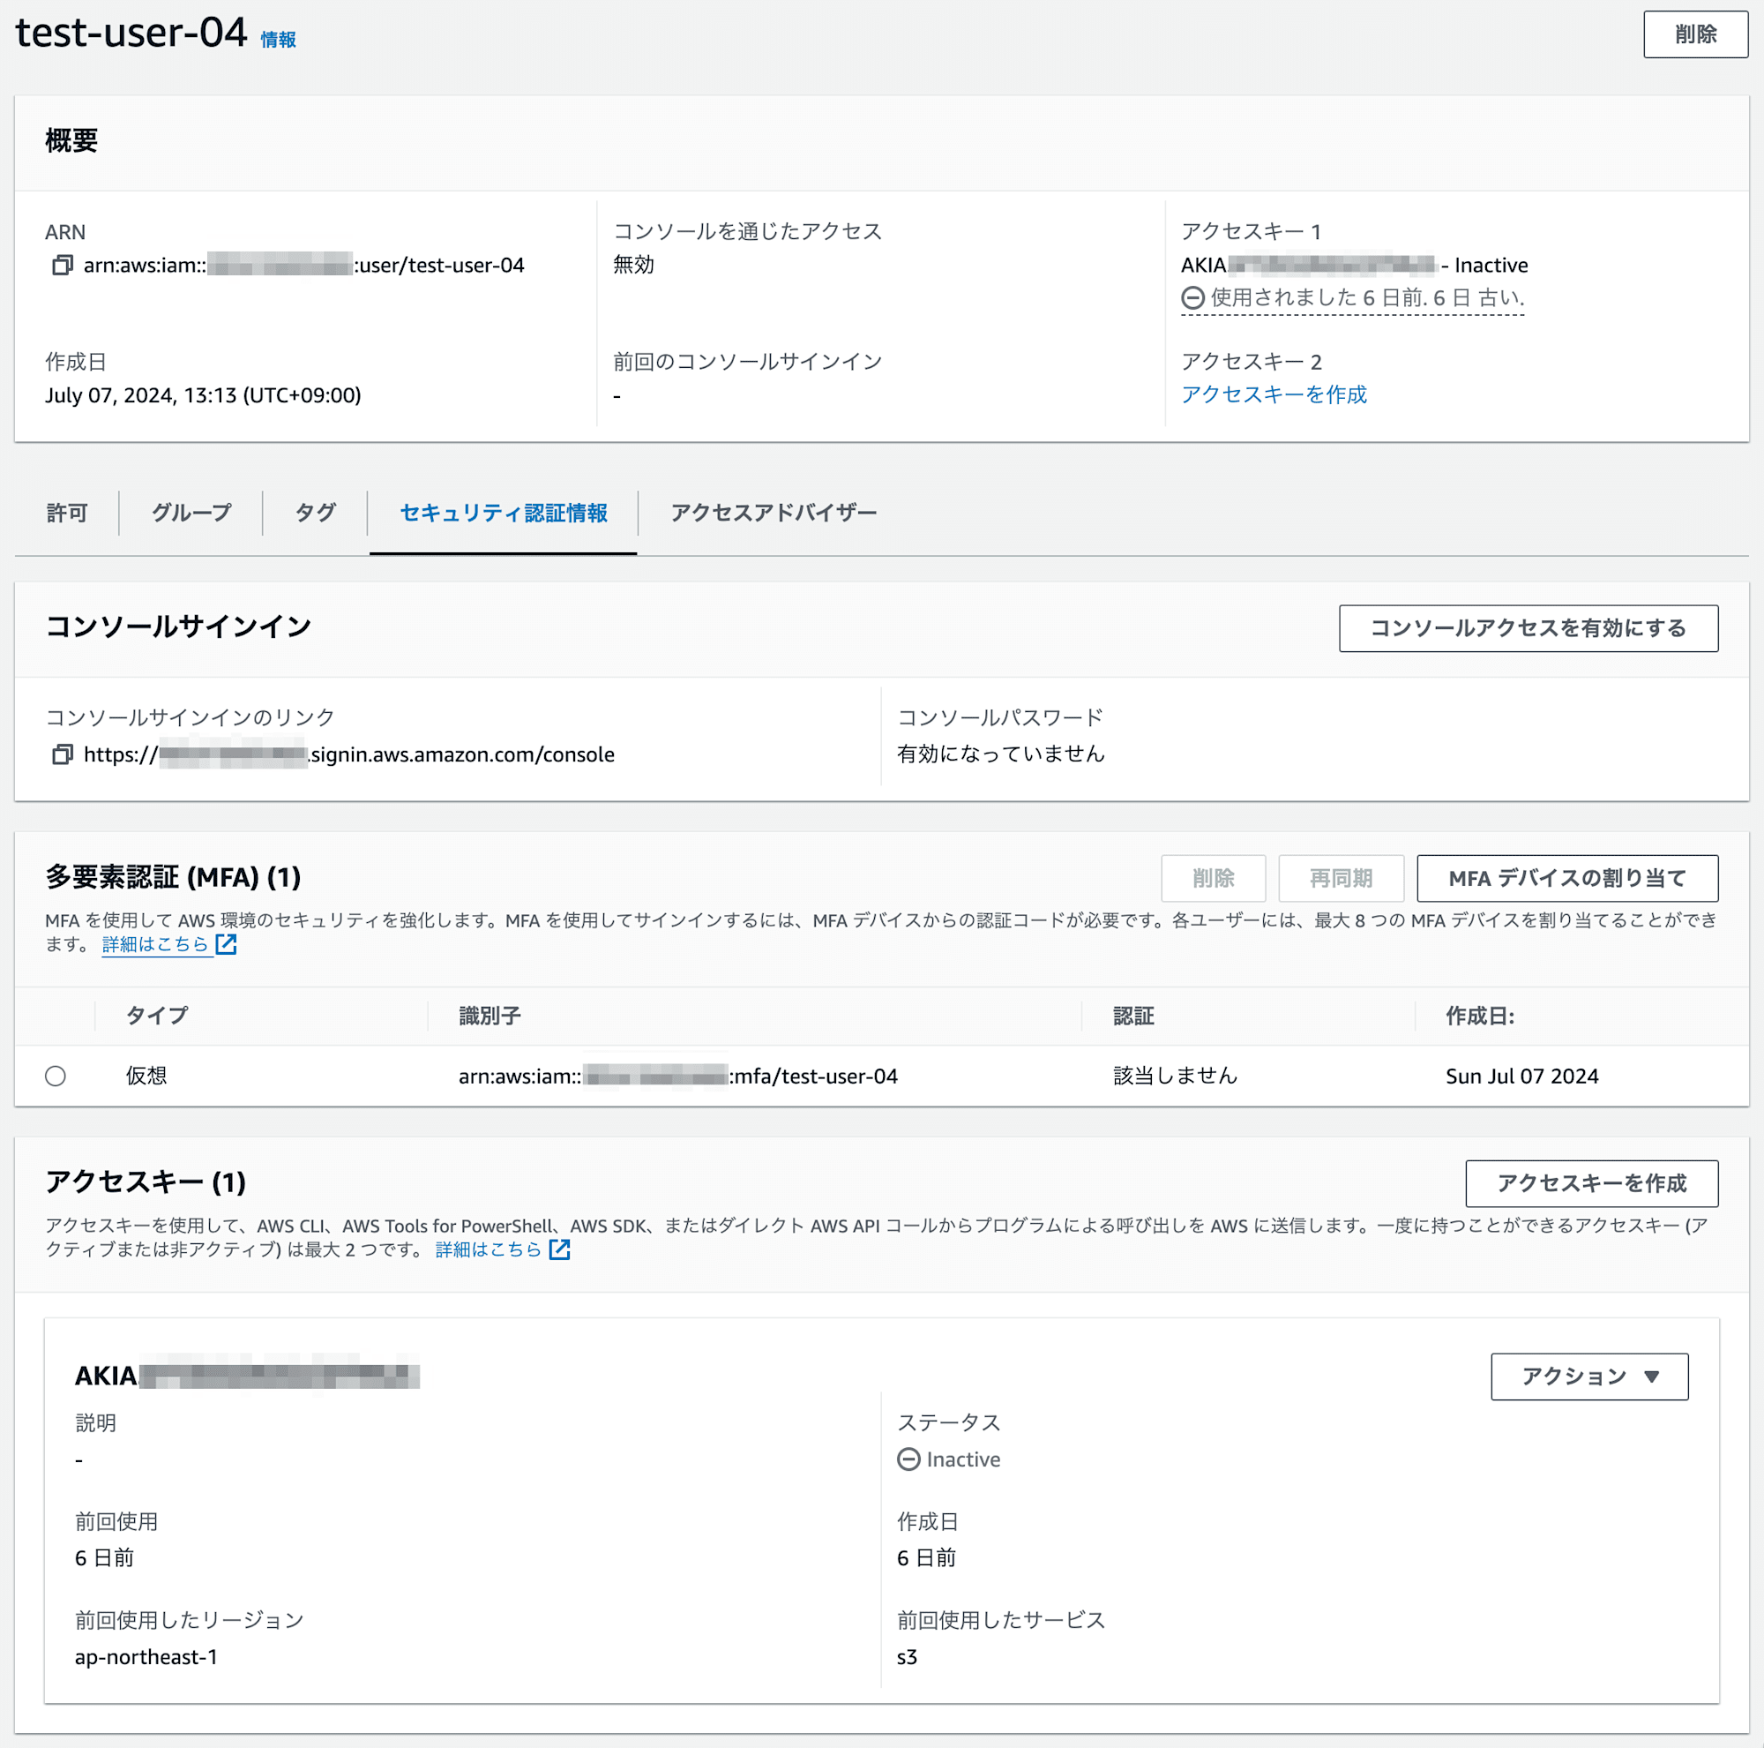Click the Sun Jul 07 2024 date cell

click(1521, 1076)
